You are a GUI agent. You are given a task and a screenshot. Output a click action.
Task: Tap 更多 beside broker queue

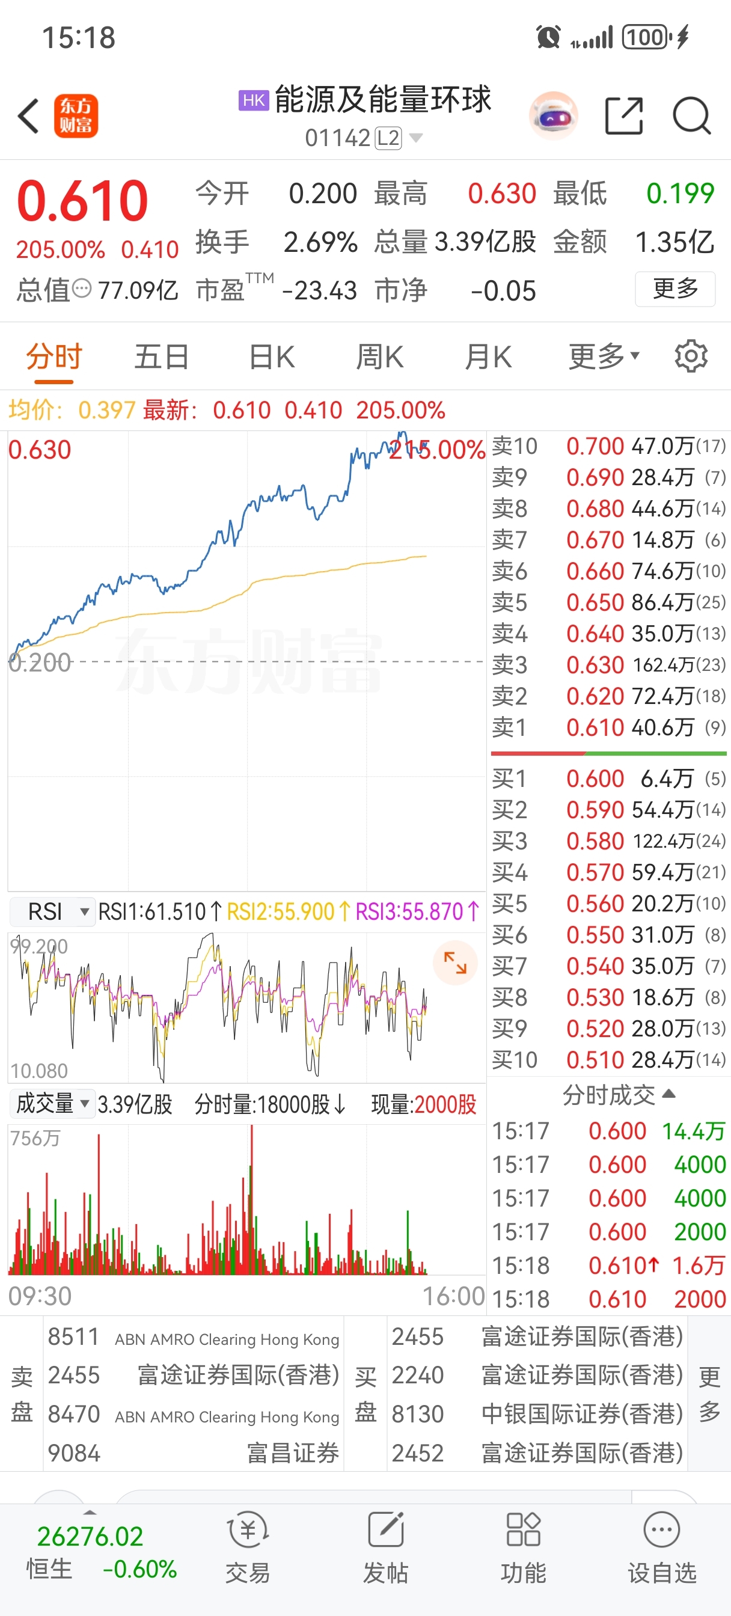(709, 1394)
